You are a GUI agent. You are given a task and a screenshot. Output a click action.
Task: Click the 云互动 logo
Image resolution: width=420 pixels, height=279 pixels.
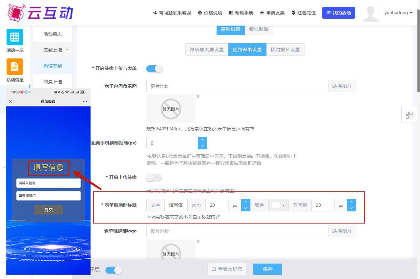pos(40,12)
